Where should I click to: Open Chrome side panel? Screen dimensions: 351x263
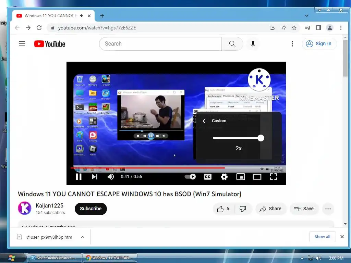pos(319,28)
